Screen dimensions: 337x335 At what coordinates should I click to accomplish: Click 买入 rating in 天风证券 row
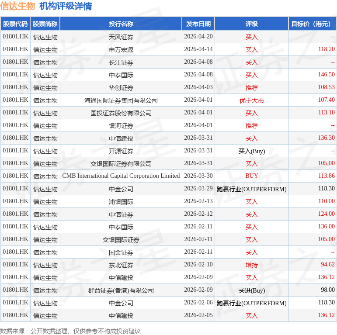[252, 37]
